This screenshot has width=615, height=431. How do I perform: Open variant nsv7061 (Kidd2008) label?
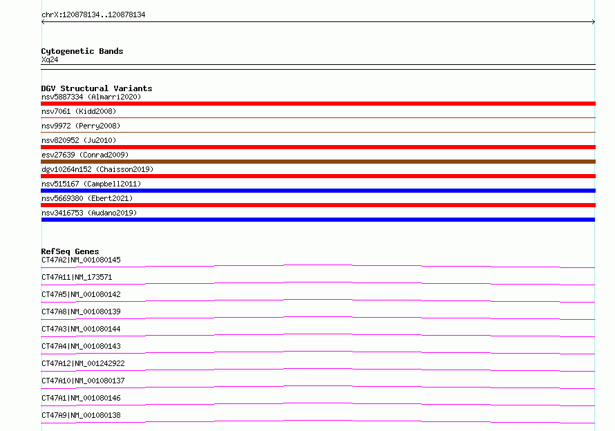(x=79, y=111)
